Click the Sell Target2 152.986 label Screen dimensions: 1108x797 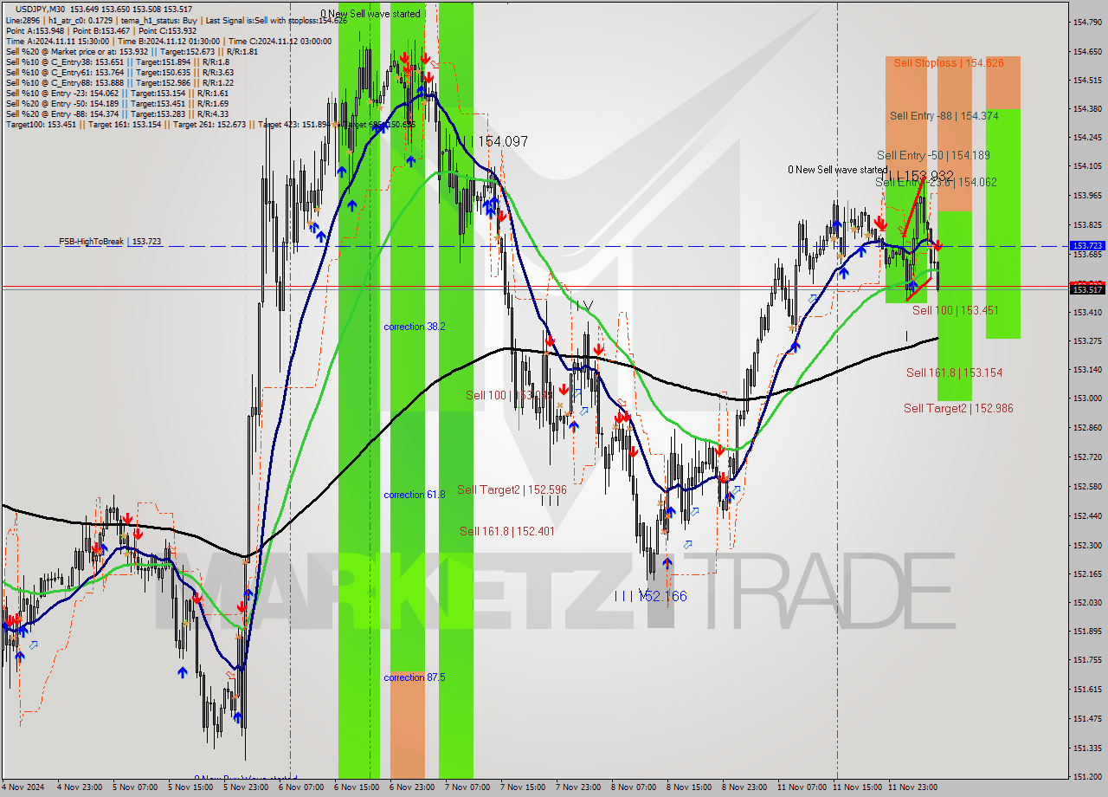958,409
